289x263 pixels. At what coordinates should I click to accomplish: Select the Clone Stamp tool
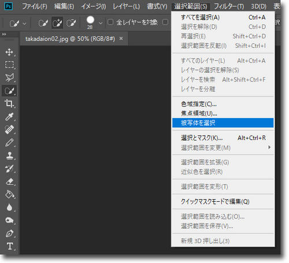[9, 155]
